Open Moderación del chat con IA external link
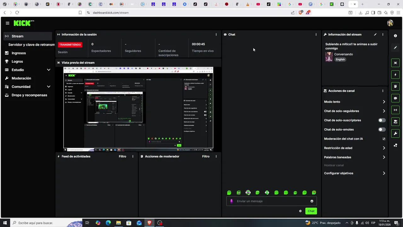 point(384,139)
